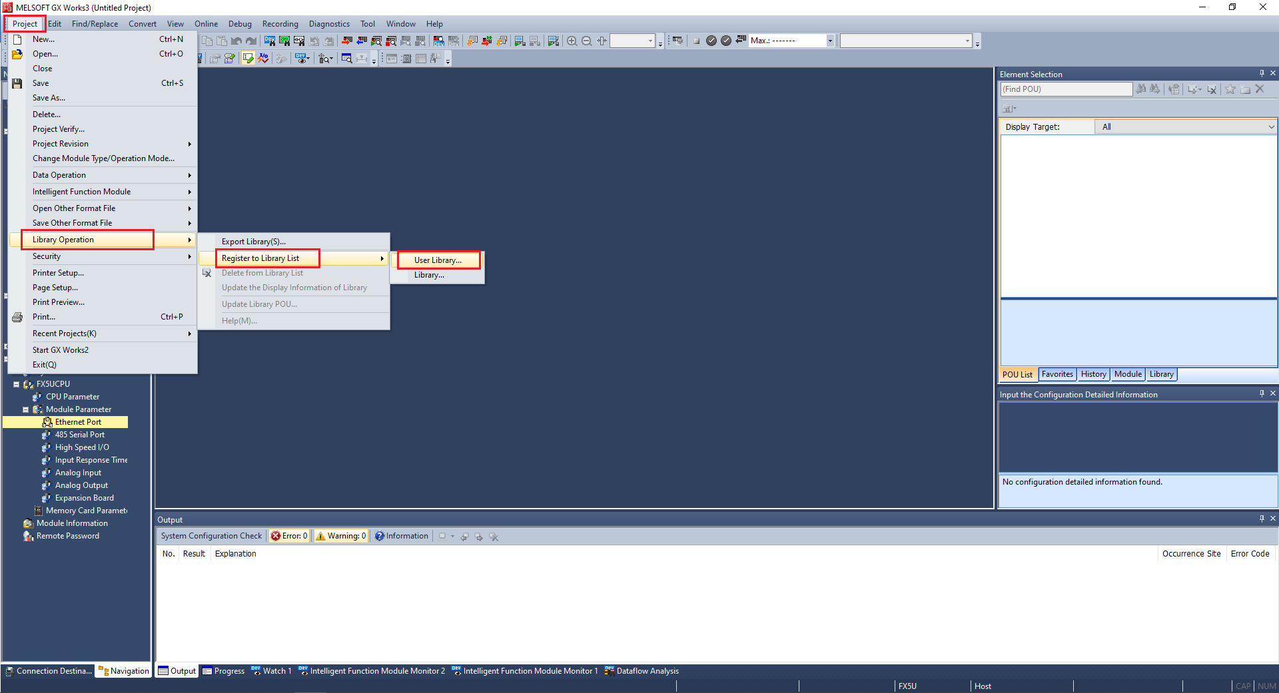Toggle the Warning: 0 filter button
The height and width of the screenshot is (693, 1279).
tap(341, 536)
